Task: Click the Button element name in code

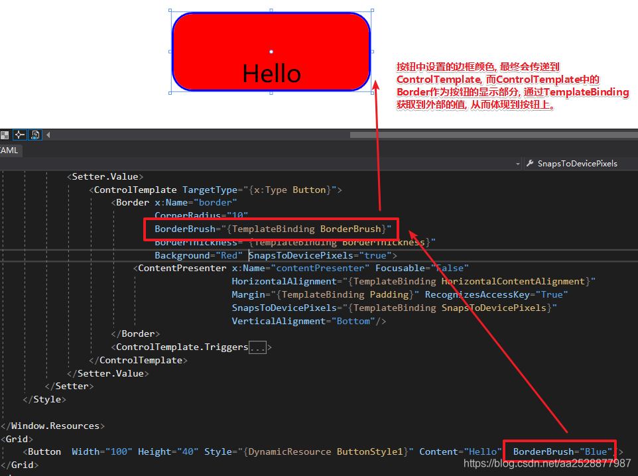Action: [x=44, y=452]
